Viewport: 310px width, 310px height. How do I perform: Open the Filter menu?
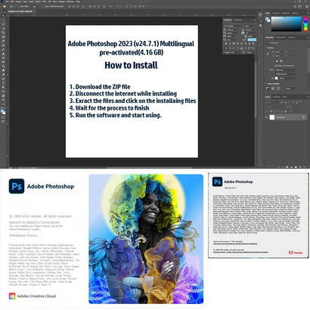[x=44, y=2]
